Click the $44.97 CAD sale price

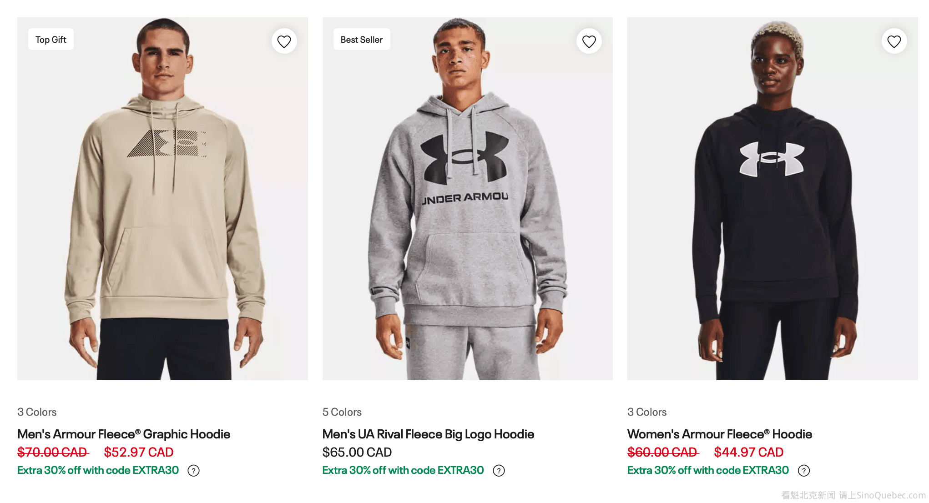click(748, 453)
